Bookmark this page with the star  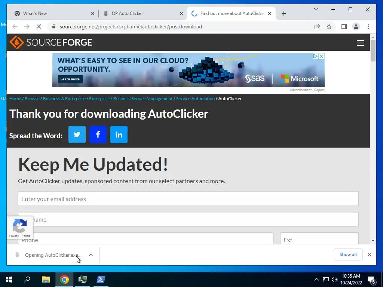coord(329,27)
